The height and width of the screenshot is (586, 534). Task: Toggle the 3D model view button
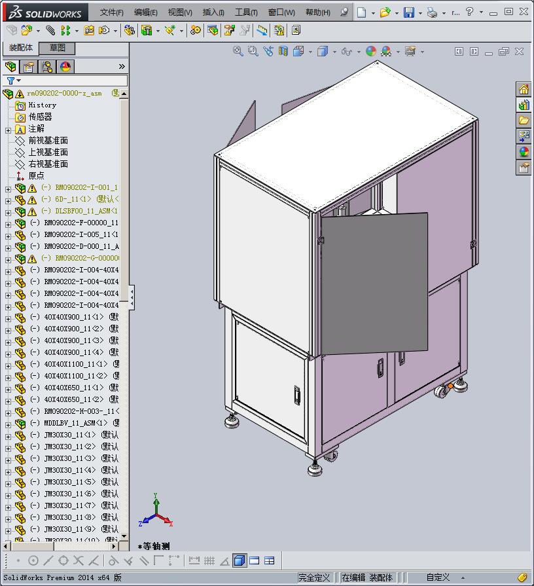pyautogui.click(x=239, y=560)
